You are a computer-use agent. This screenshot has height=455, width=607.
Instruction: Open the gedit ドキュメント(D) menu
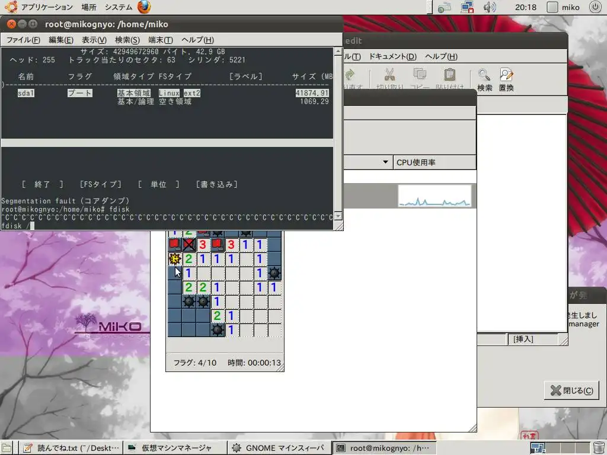(392, 56)
